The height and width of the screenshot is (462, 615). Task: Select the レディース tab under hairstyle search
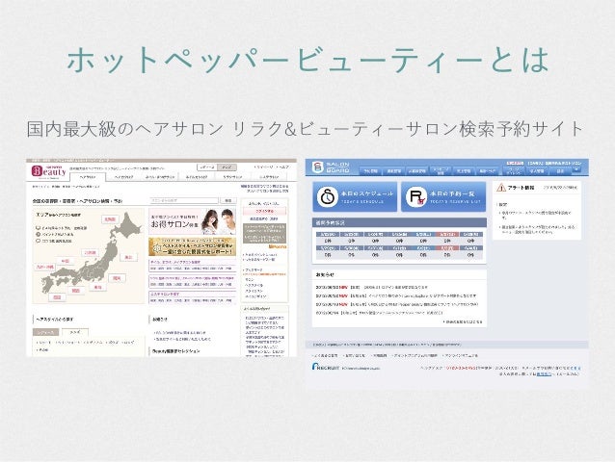pyautogui.click(x=45, y=332)
